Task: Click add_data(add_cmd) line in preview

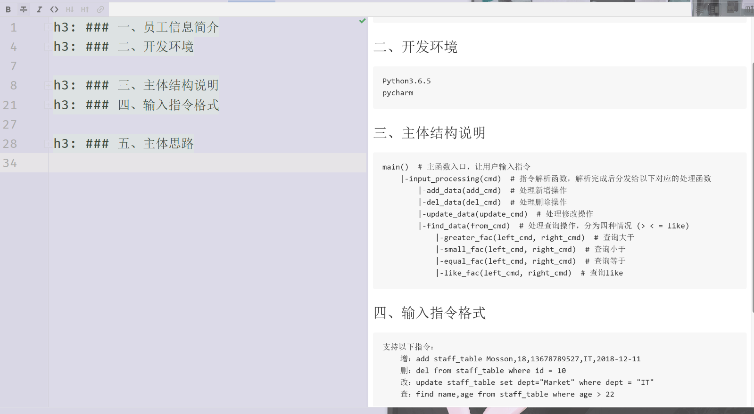Action: pos(493,190)
